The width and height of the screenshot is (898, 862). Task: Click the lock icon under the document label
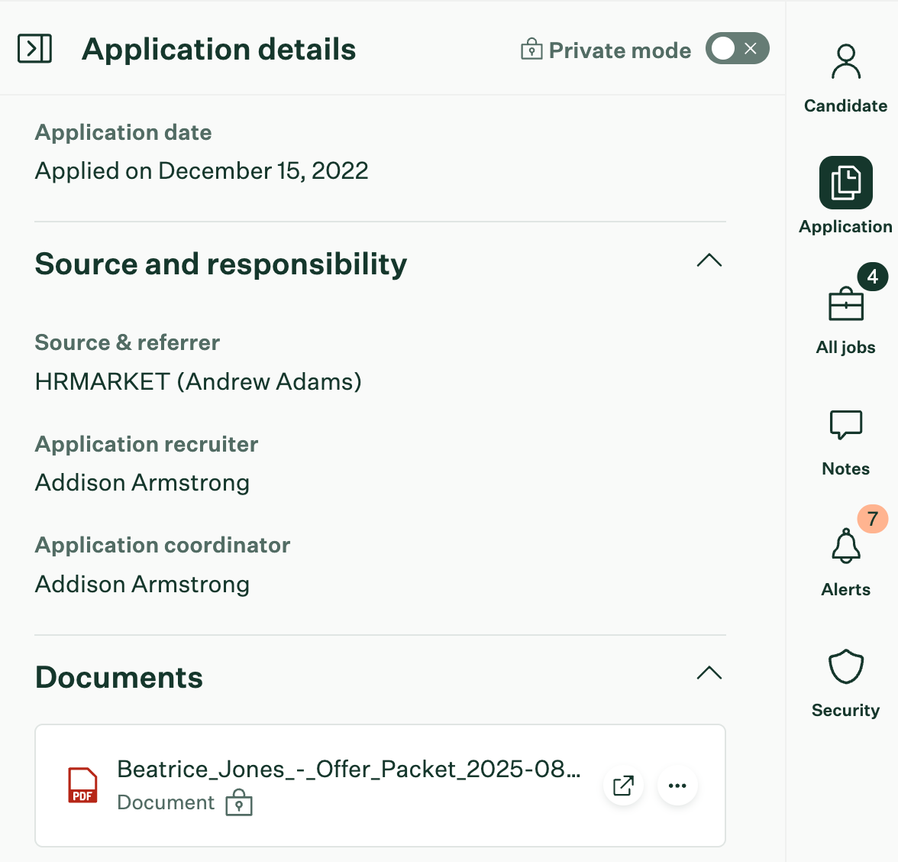tap(239, 803)
